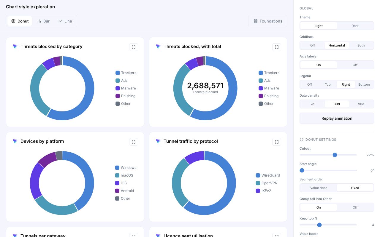
Task: Replay the chart animation
Action: (337, 118)
